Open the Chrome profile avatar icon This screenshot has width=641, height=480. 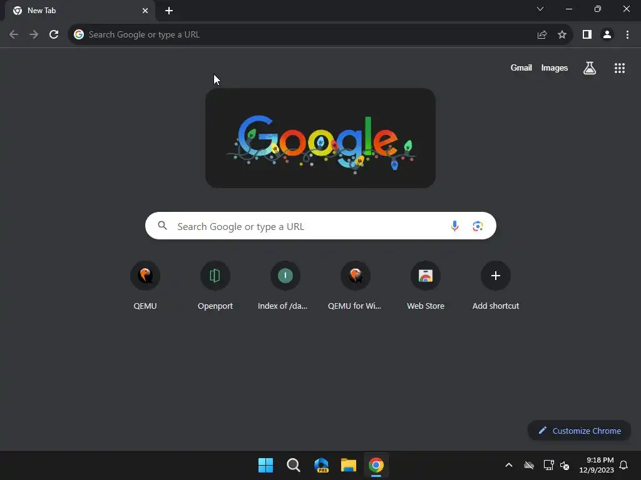pos(607,35)
